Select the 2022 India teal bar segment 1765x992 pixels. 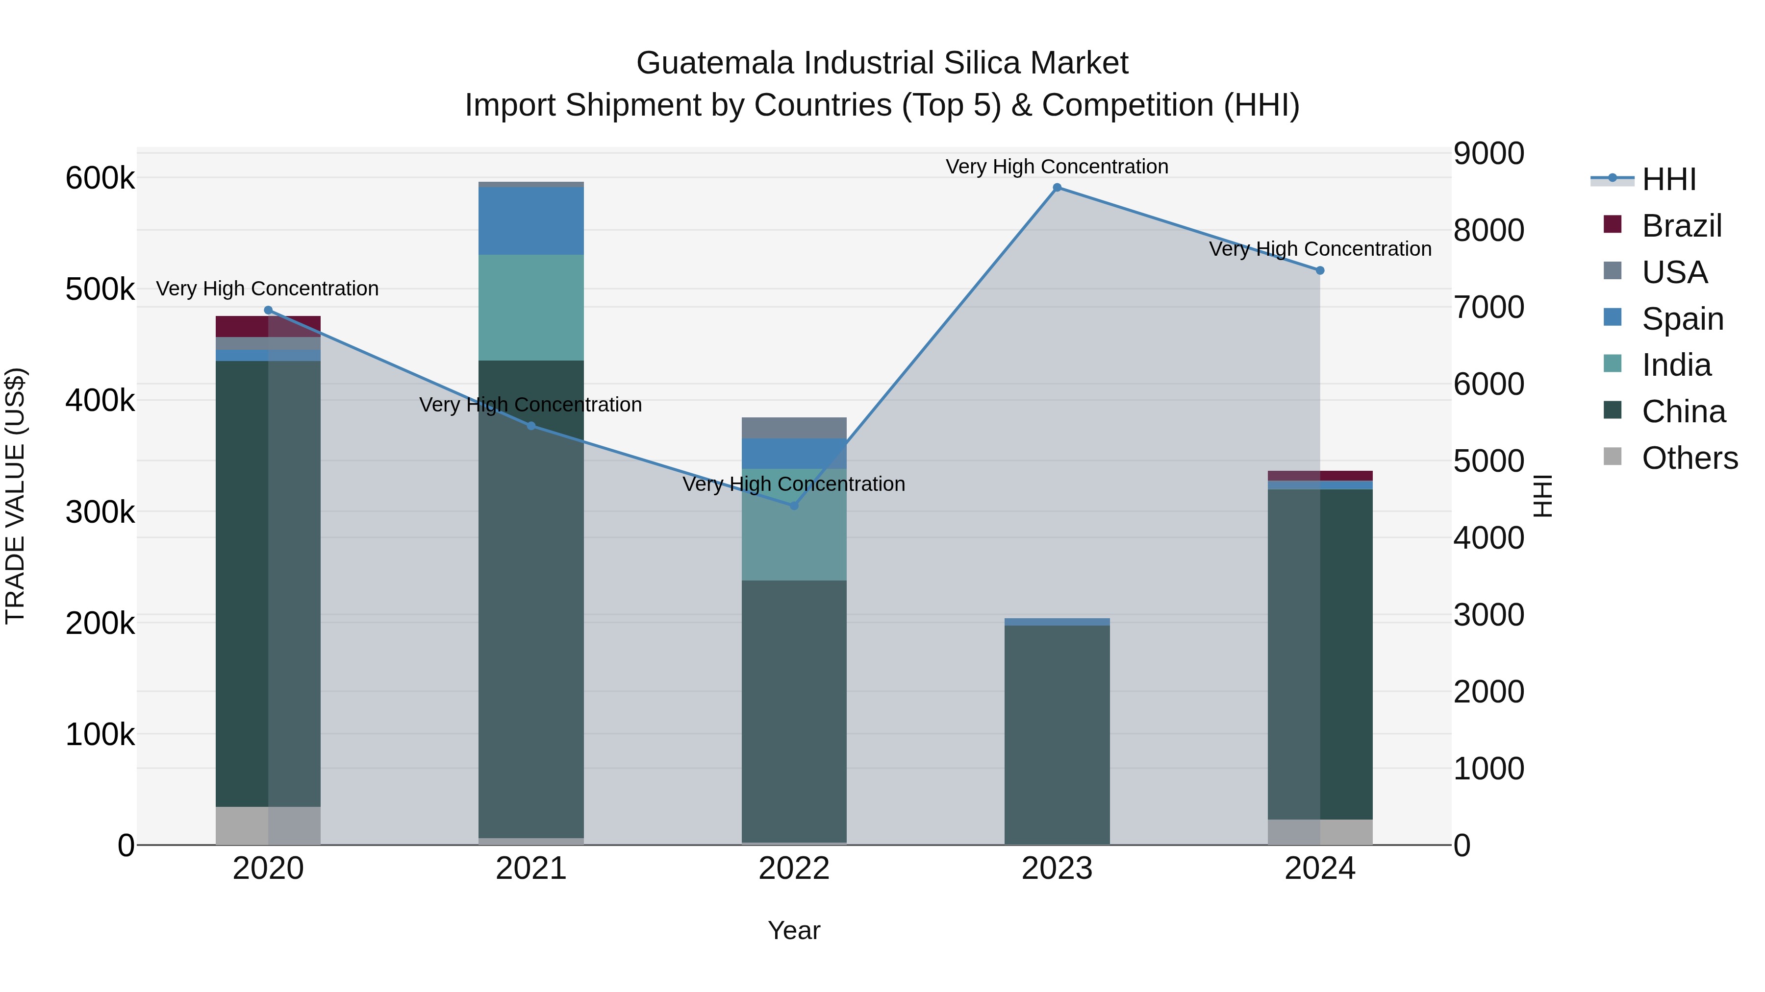point(794,524)
